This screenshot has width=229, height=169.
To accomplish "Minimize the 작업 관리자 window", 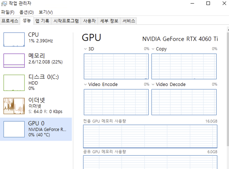I will tap(192, 4).
